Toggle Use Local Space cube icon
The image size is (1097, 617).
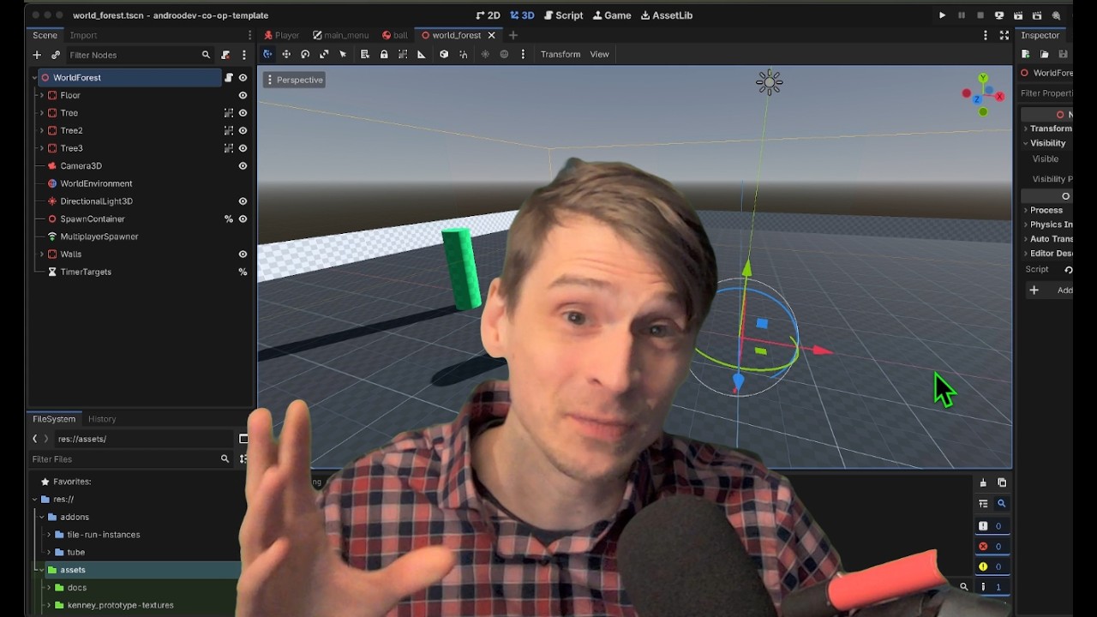pos(444,54)
